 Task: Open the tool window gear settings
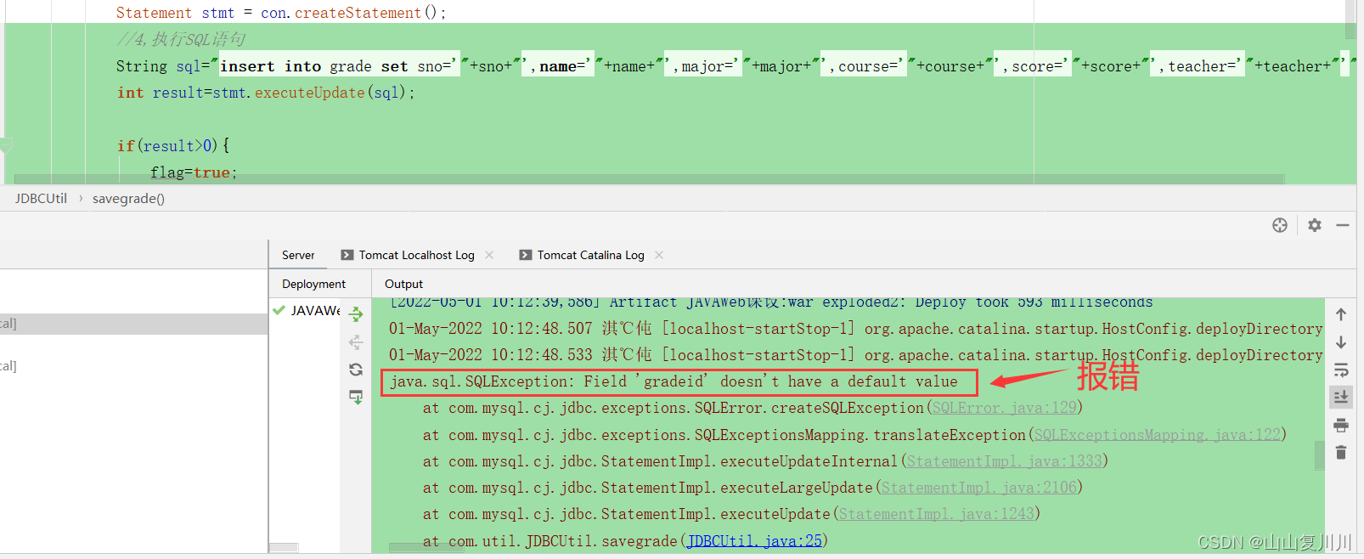point(1315,225)
